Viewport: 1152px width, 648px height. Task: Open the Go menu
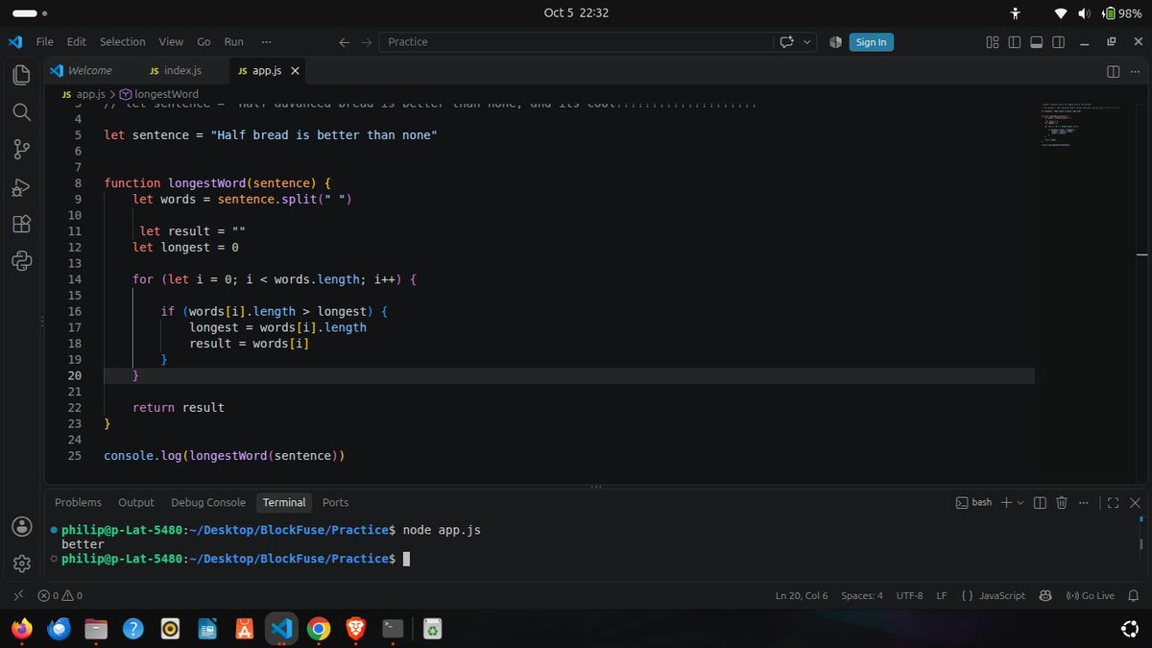[204, 42]
